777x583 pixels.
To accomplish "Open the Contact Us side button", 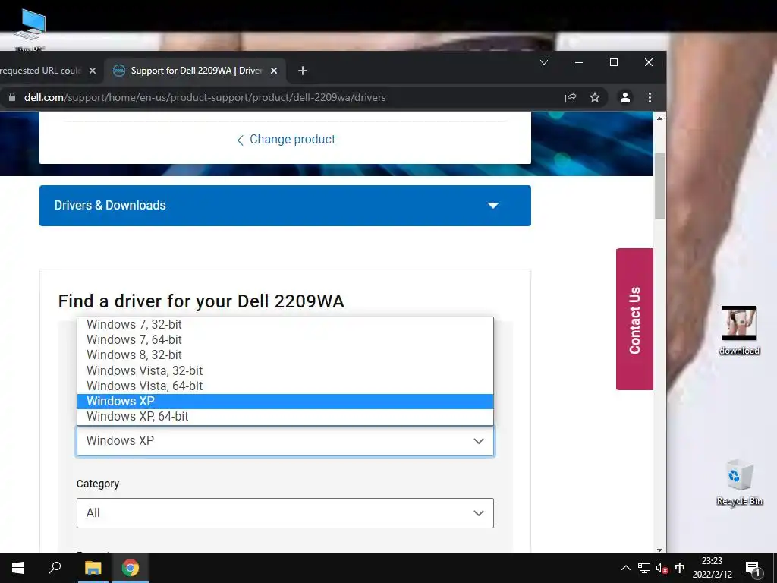I will pos(635,320).
